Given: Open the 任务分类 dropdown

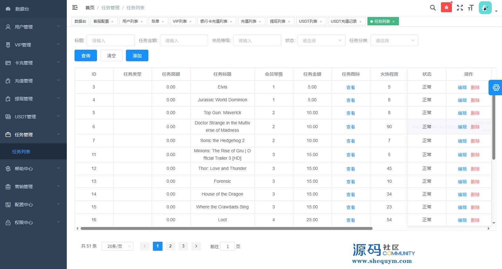Looking at the screenshot, I should tap(394, 40).
